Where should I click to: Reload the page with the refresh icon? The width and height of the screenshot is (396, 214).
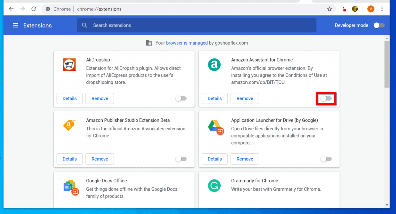34,9
